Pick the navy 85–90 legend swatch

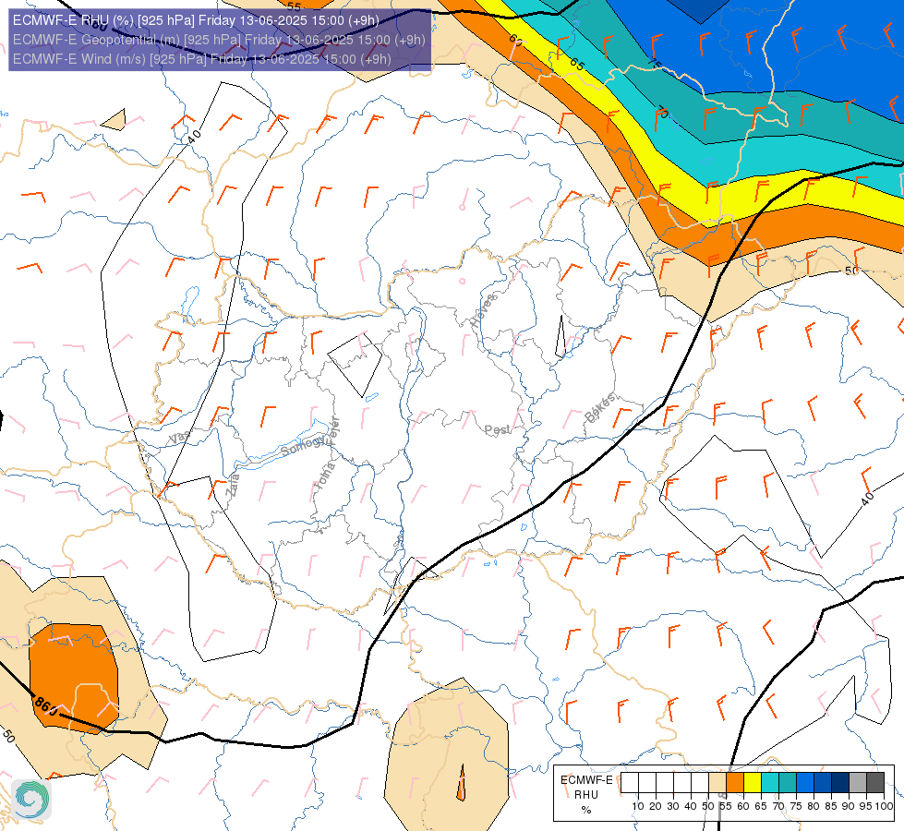pyautogui.click(x=840, y=783)
